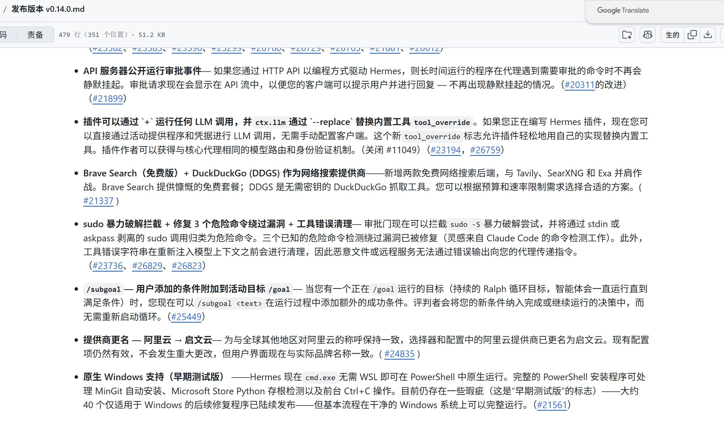Click heading Brave Search（免费版）+ DuckDuckGo (DDGS)
Image resolution: width=724 pixels, height=422 pixels.
[x=224, y=173]
